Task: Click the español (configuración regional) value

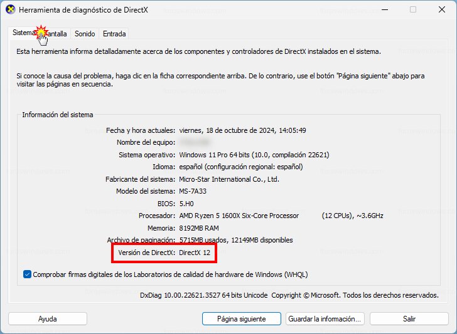Action: click(x=241, y=167)
